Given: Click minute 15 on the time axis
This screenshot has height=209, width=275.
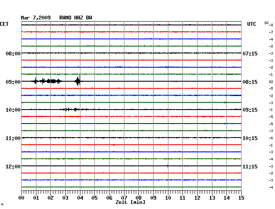Looking at the screenshot, I should (241, 198).
